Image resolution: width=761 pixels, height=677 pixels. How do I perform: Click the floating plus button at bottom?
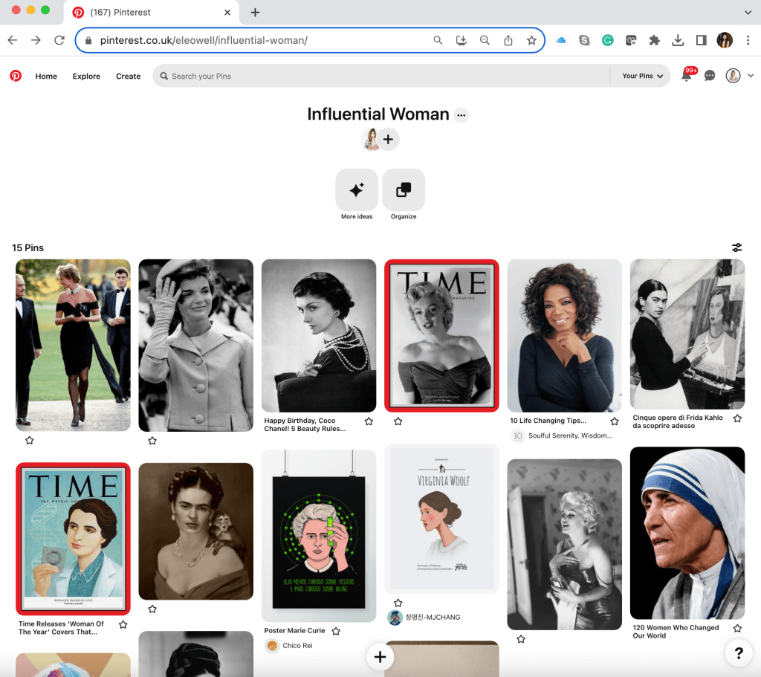click(380, 657)
